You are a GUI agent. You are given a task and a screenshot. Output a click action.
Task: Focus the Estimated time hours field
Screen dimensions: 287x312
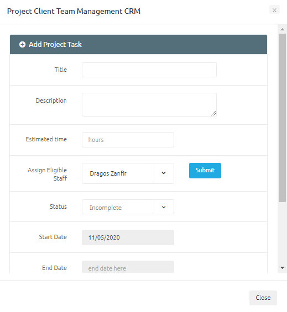[x=128, y=140]
